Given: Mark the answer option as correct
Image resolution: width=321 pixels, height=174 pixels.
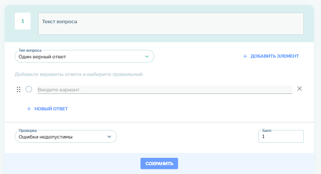Looking at the screenshot, I should pos(29,89).
